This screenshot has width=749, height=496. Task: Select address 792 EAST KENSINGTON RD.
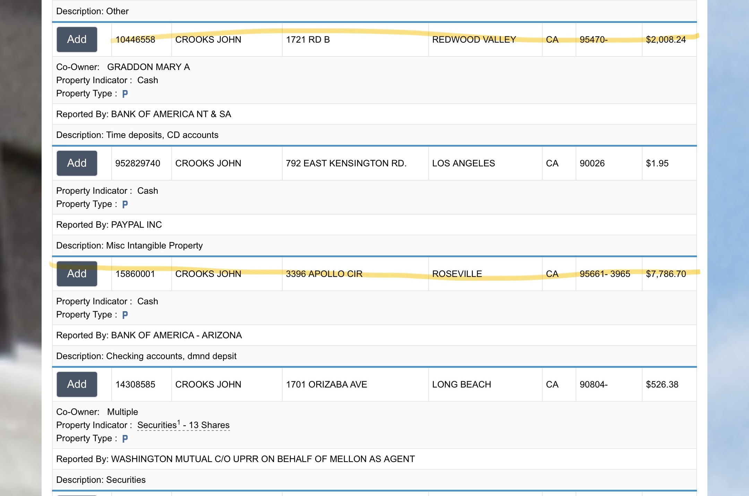346,164
